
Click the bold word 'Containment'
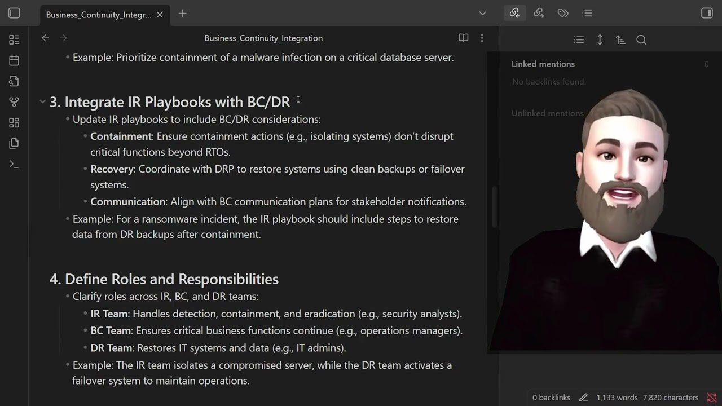point(121,136)
